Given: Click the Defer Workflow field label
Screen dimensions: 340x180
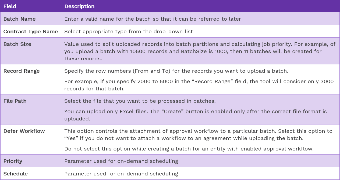Looking at the screenshot, I should coord(24,131).
